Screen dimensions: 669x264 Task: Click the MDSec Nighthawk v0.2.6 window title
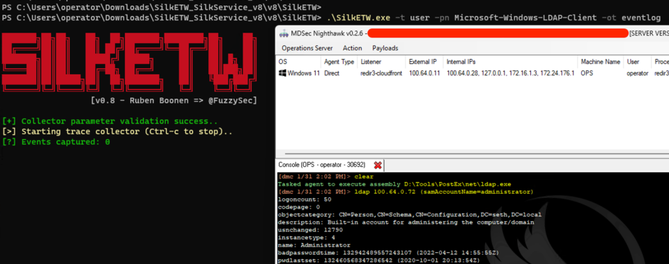tap(327, 33)
